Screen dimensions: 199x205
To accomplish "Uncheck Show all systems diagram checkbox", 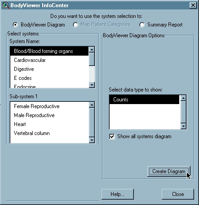I will click(112, 136).
